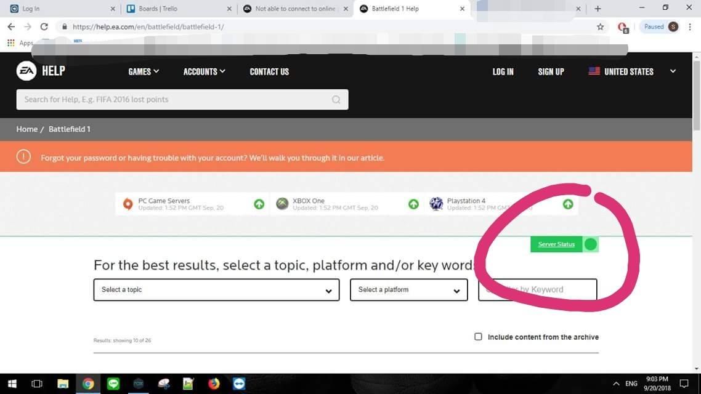
Task: Check Include content from the archive
Action: click(478, 336)
